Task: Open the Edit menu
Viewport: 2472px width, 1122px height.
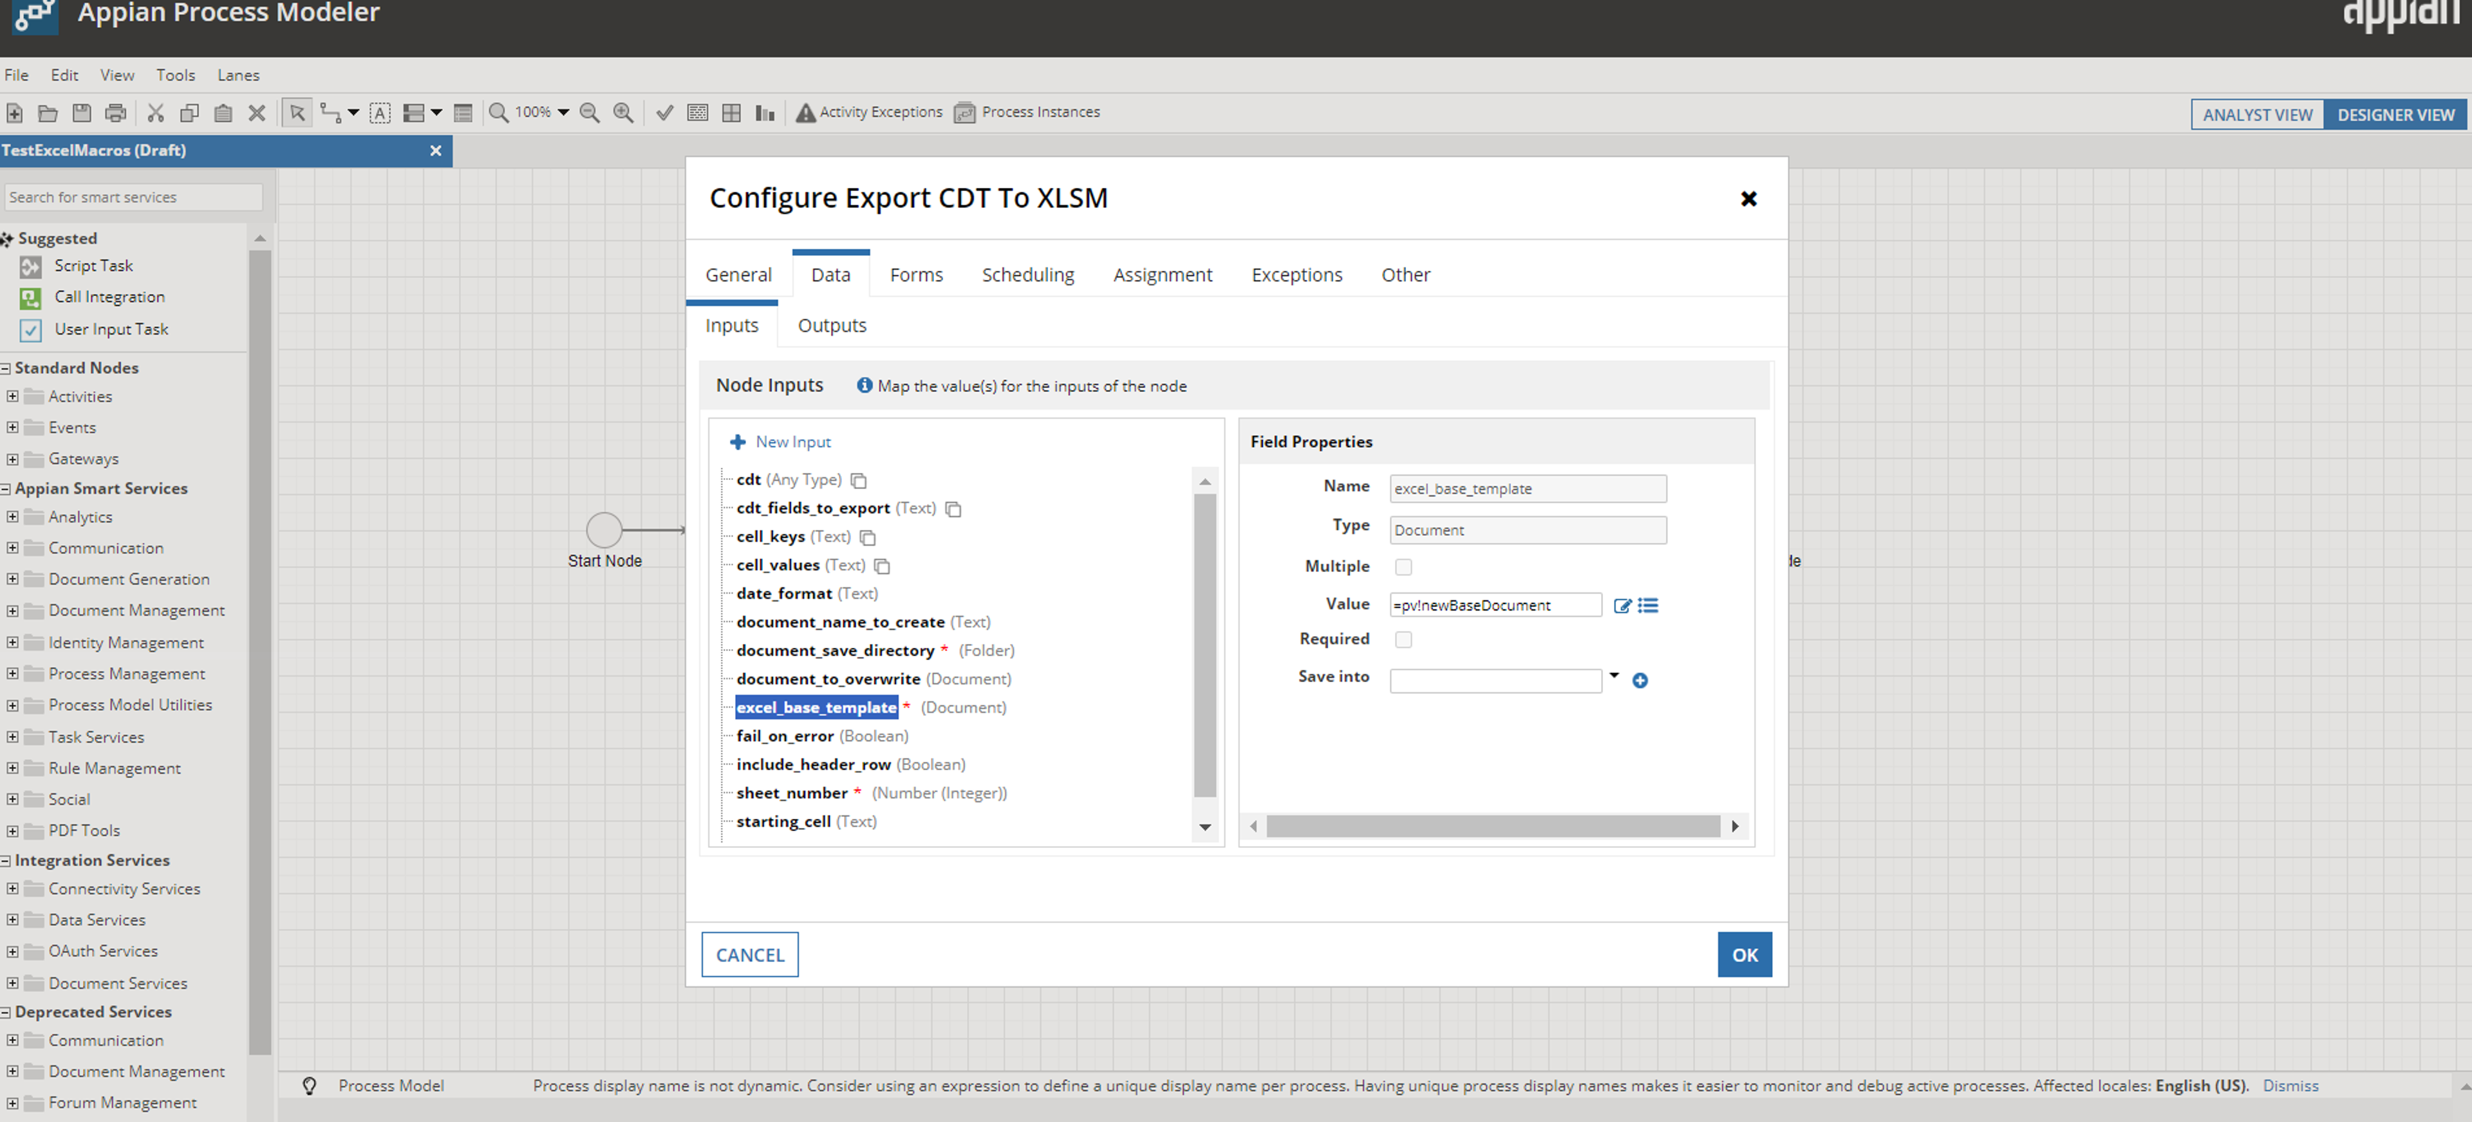Action: pos(64,75)
